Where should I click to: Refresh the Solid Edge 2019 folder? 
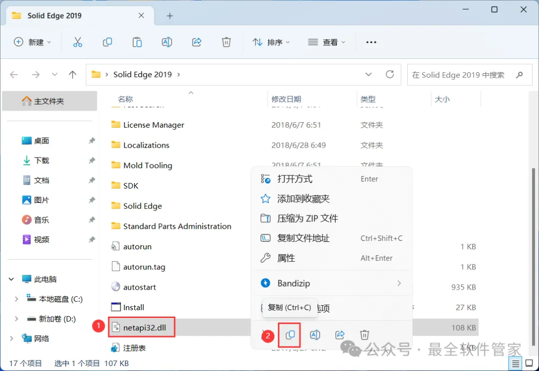click(x=390, y=74)
